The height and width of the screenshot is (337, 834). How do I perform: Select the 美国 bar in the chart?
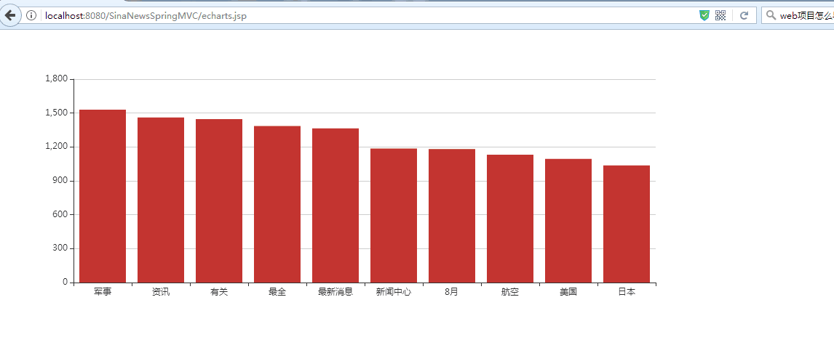click(568, 221)
